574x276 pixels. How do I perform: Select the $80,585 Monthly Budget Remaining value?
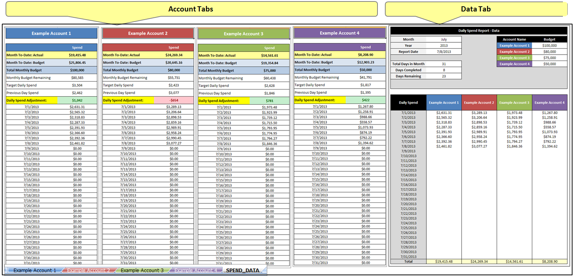click(77, 78)
